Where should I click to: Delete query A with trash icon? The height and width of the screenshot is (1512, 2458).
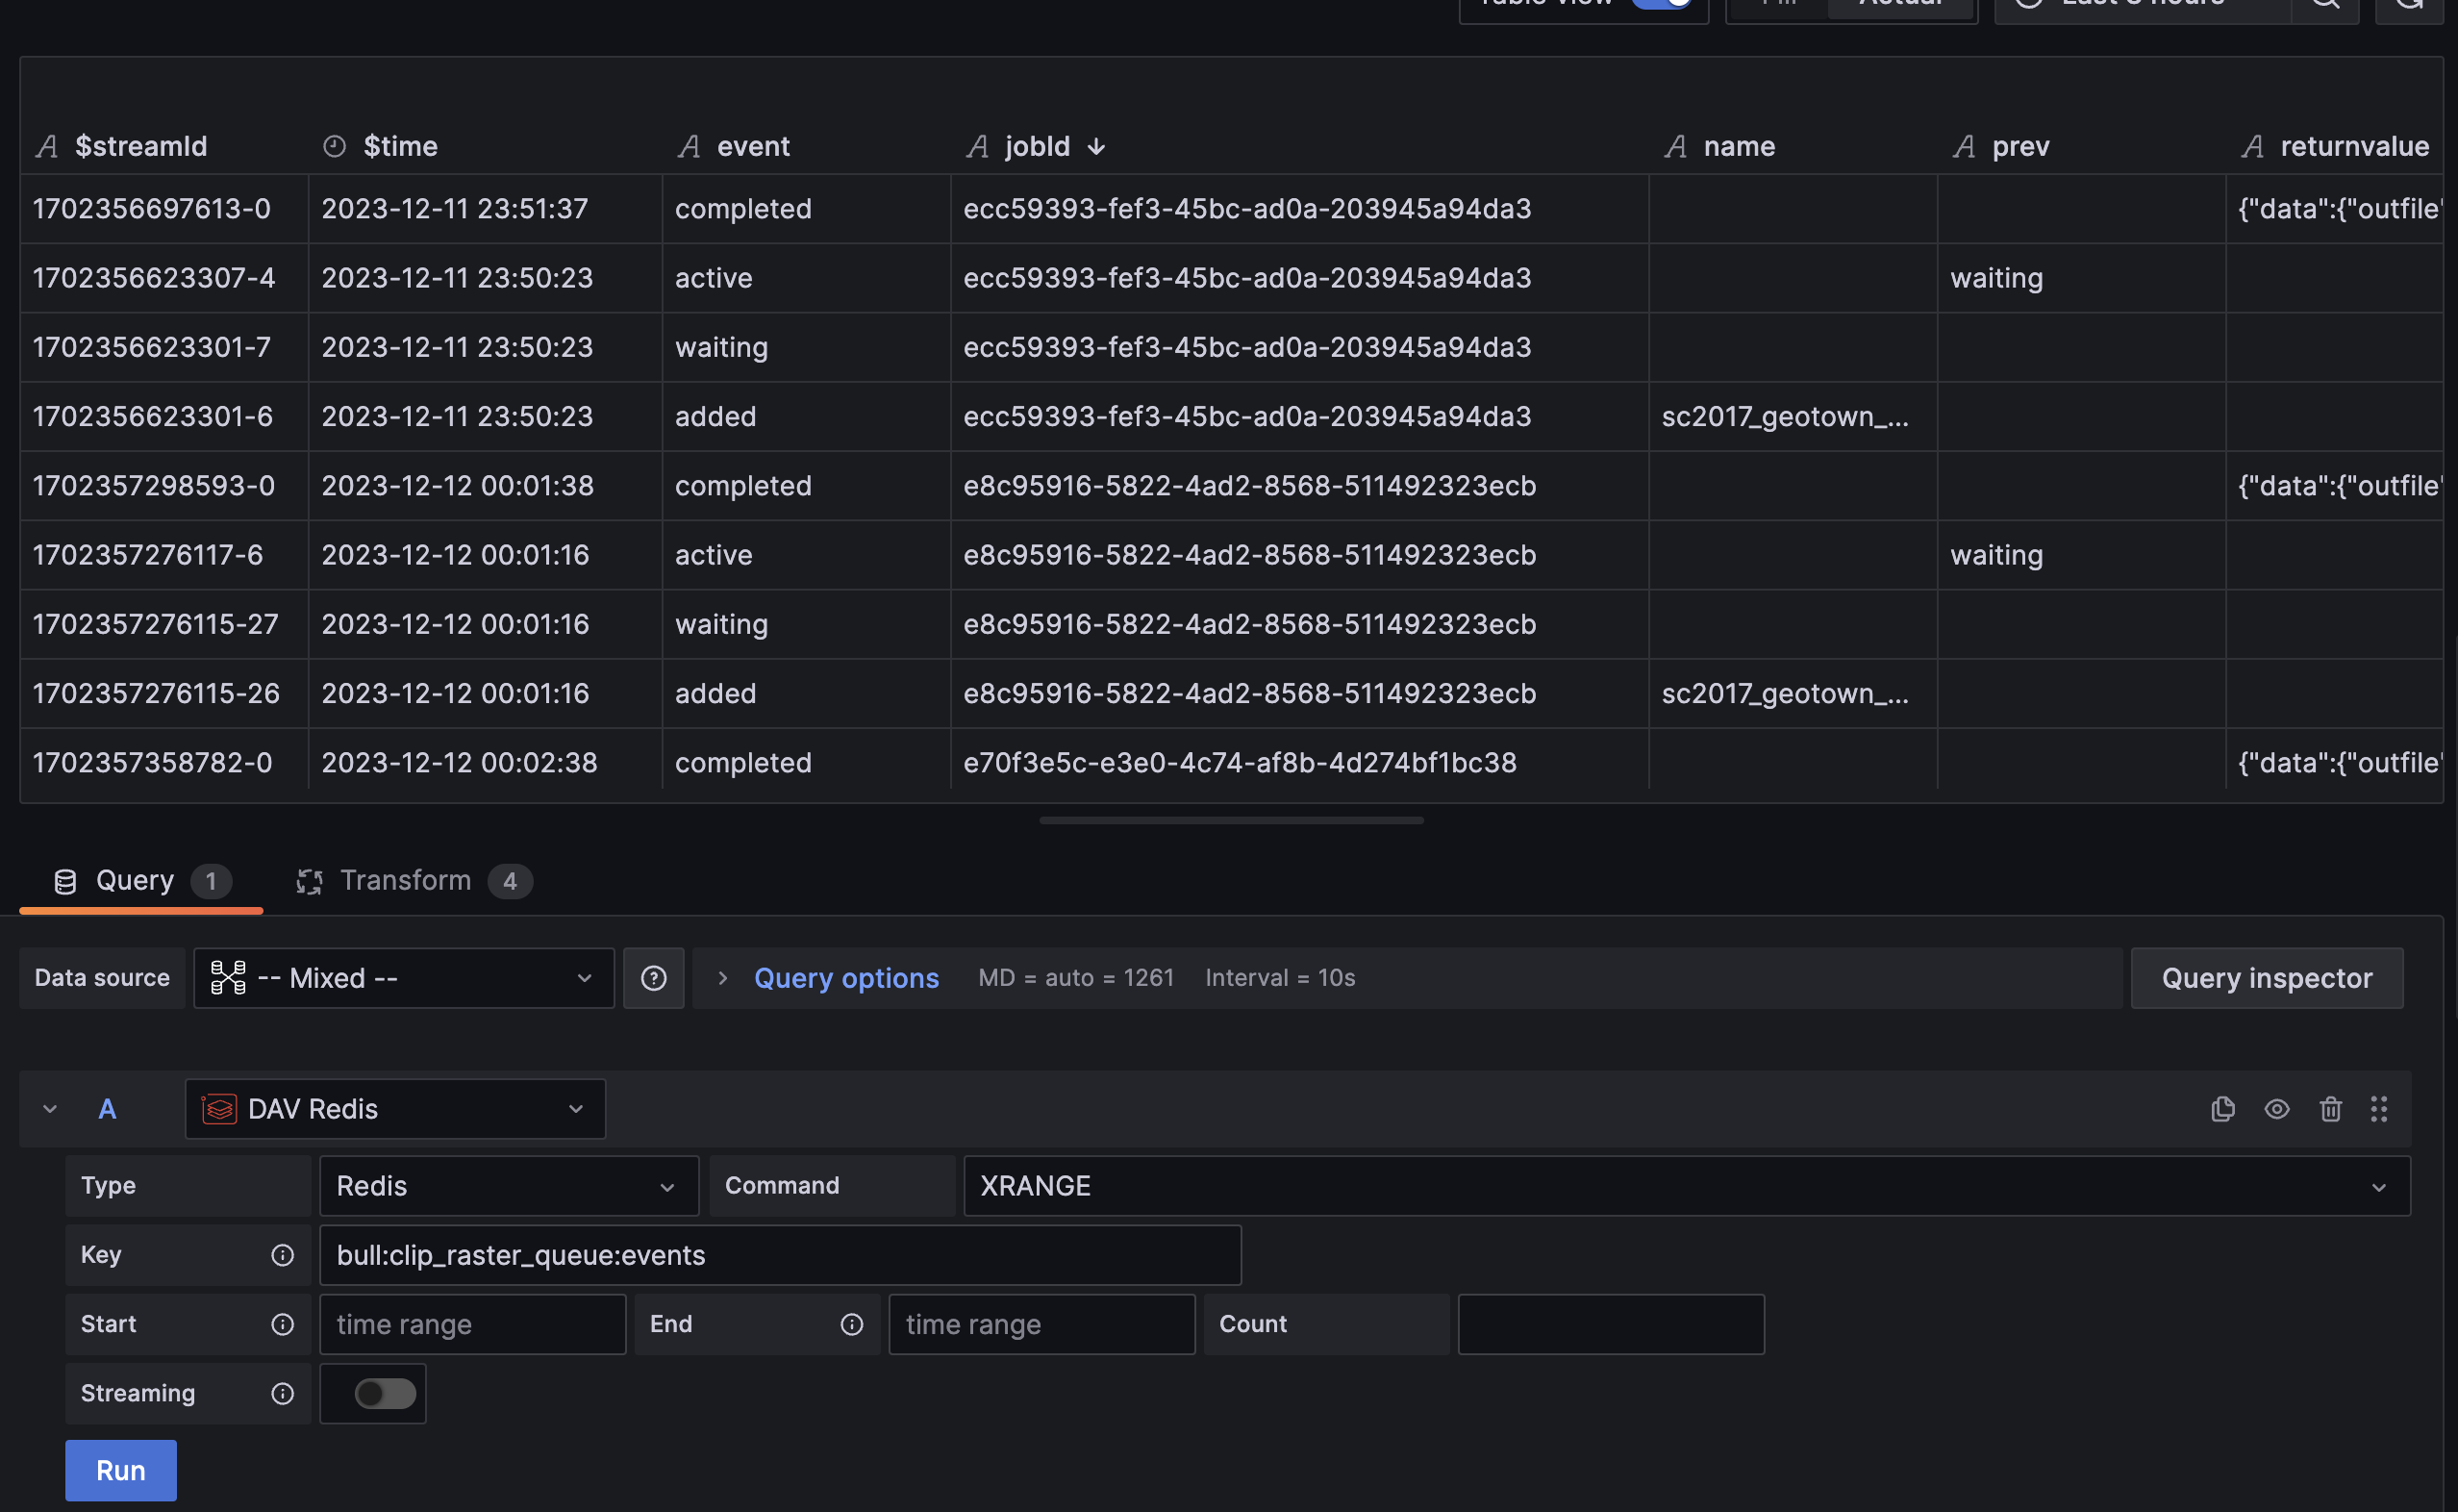click(2330, 1109)
